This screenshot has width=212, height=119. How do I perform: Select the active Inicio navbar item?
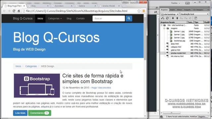[40, 19]
